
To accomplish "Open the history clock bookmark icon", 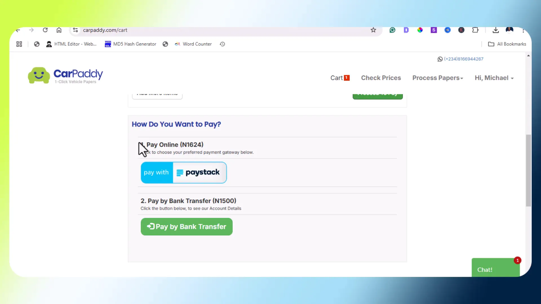I will (222, 44).
